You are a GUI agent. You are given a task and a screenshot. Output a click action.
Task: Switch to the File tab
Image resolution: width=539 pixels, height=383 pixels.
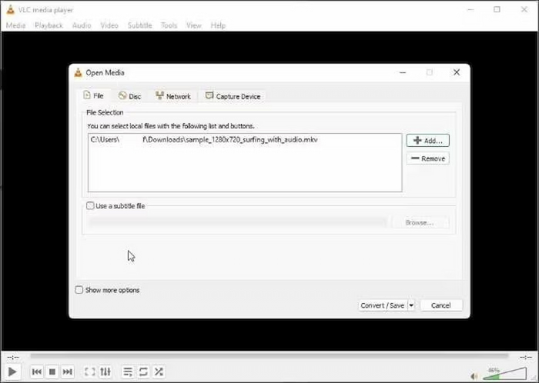(94, 95)
